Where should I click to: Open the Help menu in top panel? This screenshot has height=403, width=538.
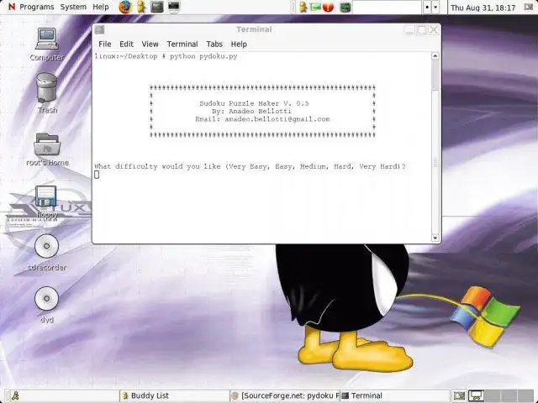[x=101, y=7]
